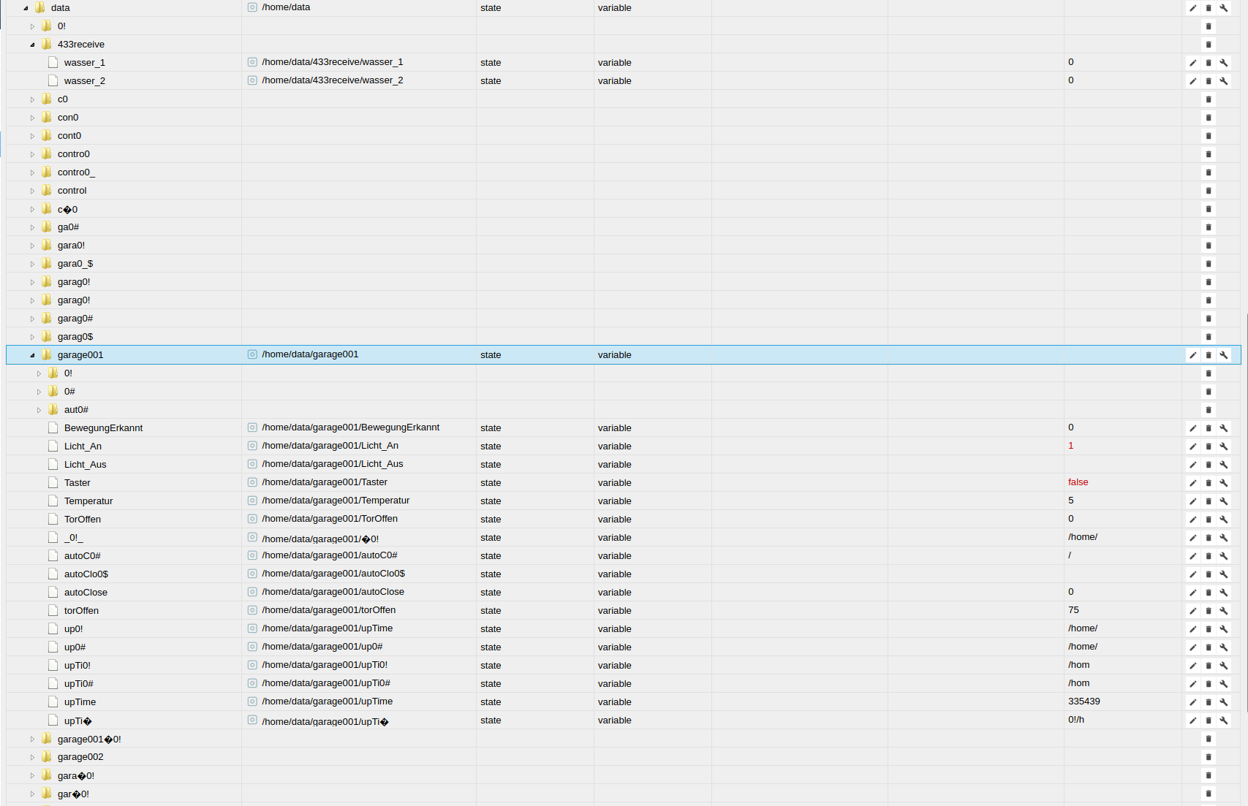Delete the wasser_1 state
This screenshot has height=806, width=1248.
point(1209,63)
